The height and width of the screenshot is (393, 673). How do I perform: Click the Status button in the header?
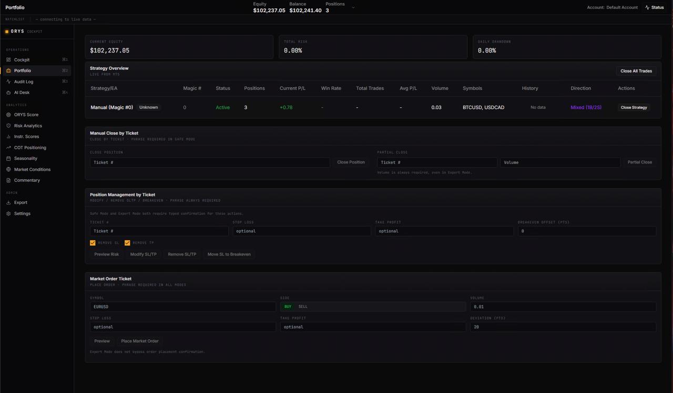tap(655, 7)
